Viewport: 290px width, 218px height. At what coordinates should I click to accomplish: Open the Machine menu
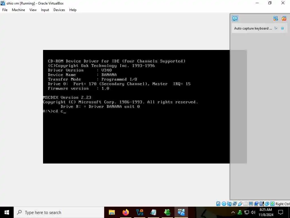point(18,10)
